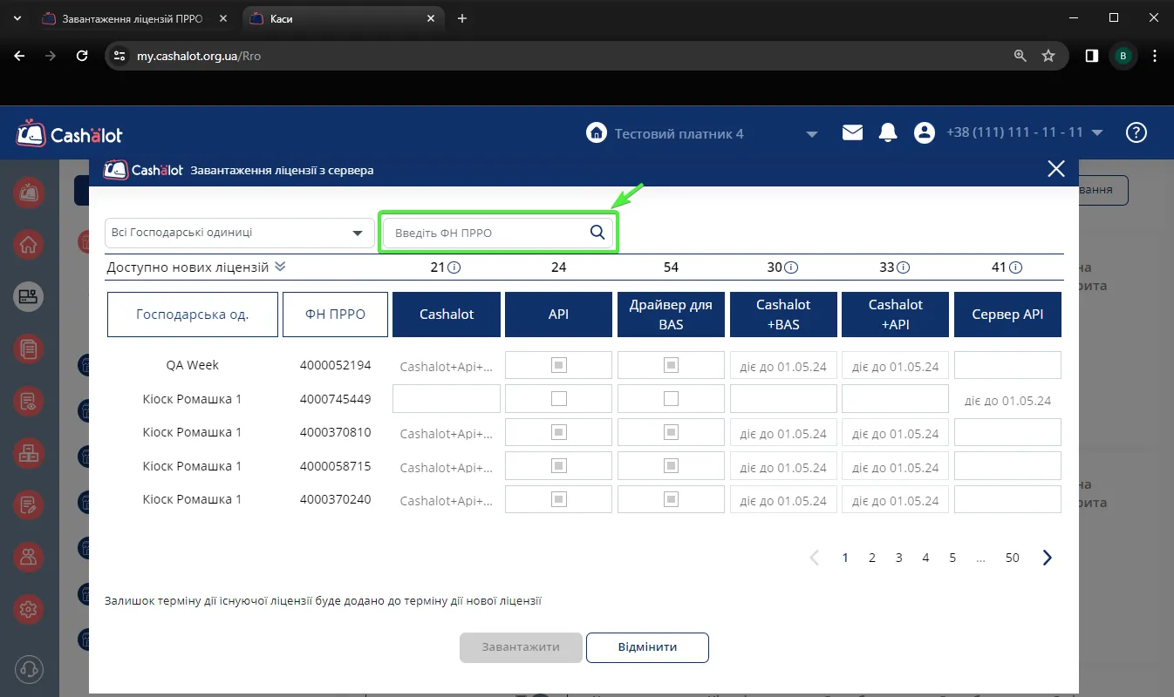Click the Cashalot +BAS column header
The height and width of the screenshot is (697, 1174).
783,315
